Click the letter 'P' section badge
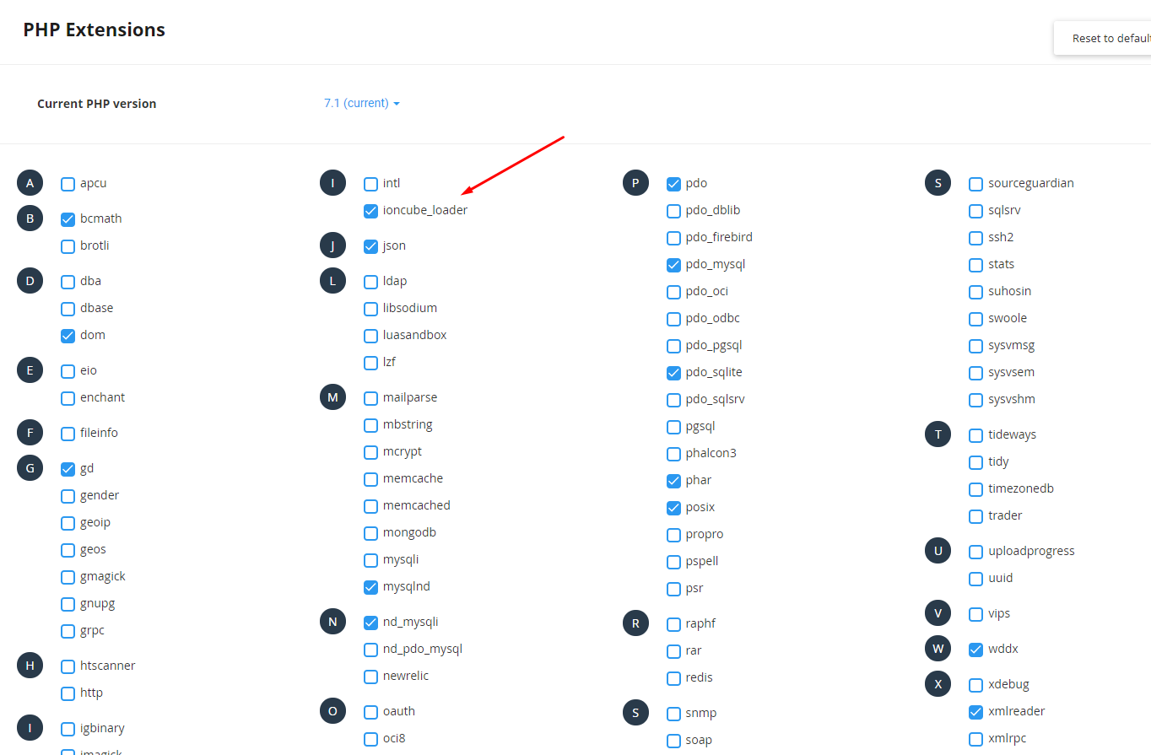The height and width of the screenshot is (755, 1151). (x=635, y=182)
